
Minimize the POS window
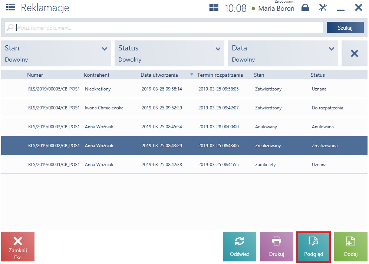340,10
